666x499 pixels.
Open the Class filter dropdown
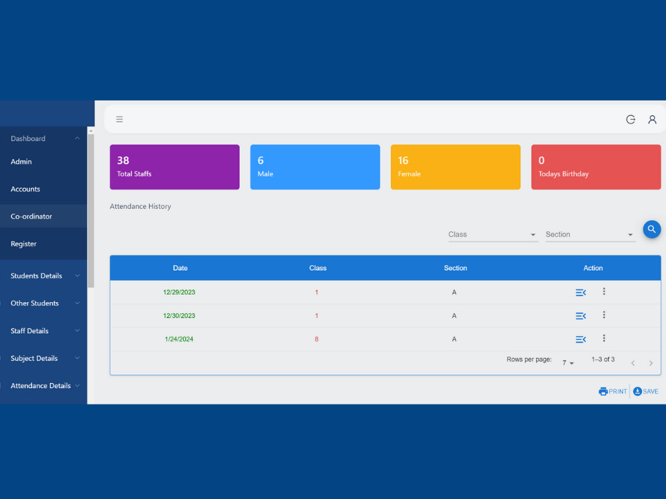(x=493, y=234)
